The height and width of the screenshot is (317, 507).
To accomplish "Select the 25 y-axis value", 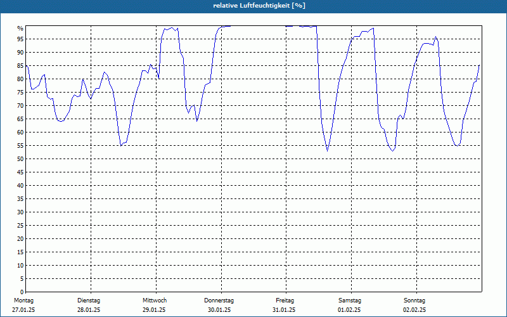I will coord(20,226).
